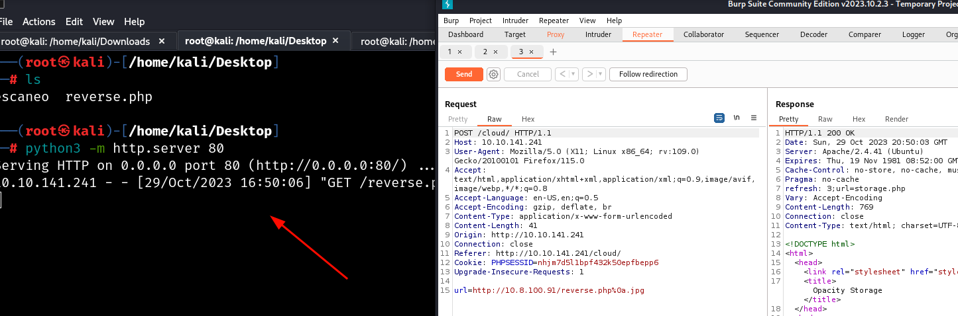Close Repeater tab 3
958x316 pixels.
[531, 52]
